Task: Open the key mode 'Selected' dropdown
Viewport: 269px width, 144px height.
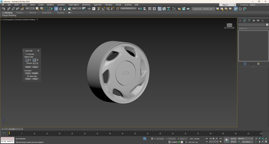Action: coord(245,139)
